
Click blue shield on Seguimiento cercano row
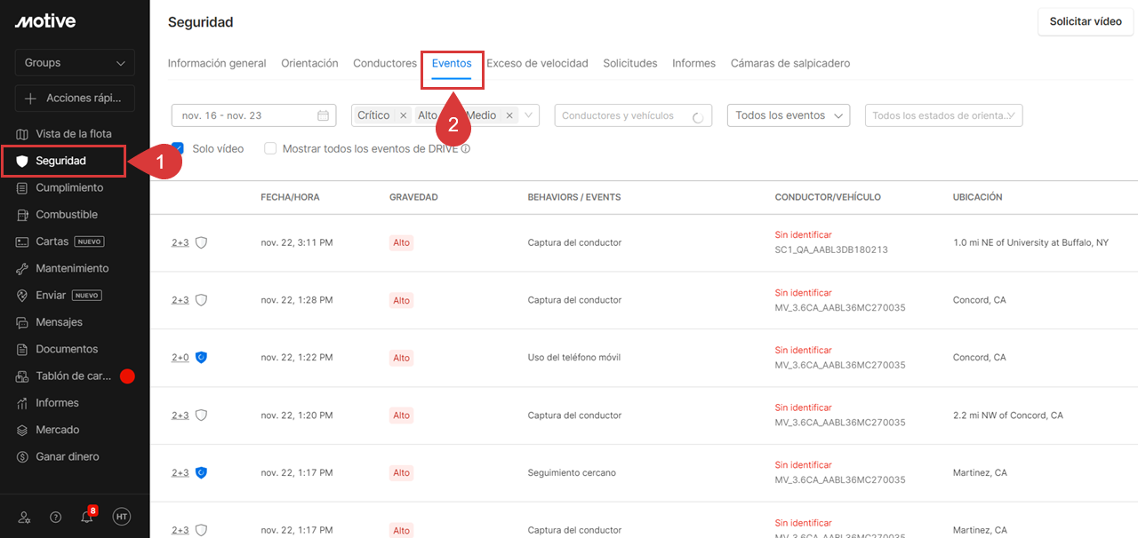[x=201, y=472]
